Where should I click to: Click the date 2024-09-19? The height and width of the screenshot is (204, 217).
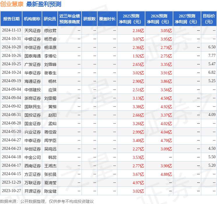point(11,81)
